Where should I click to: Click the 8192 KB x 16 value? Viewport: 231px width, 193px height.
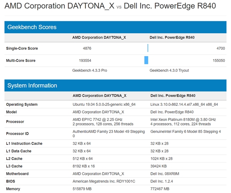pyautogui.click(x=84, y=166)
